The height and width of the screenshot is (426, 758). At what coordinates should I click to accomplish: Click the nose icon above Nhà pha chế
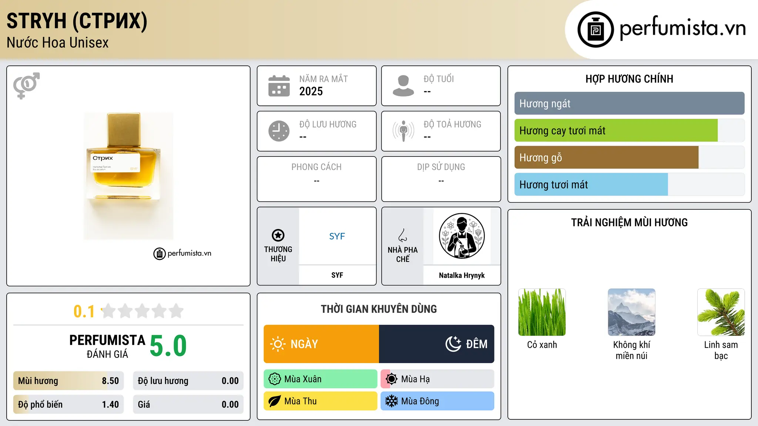click(x=403, y=235)
